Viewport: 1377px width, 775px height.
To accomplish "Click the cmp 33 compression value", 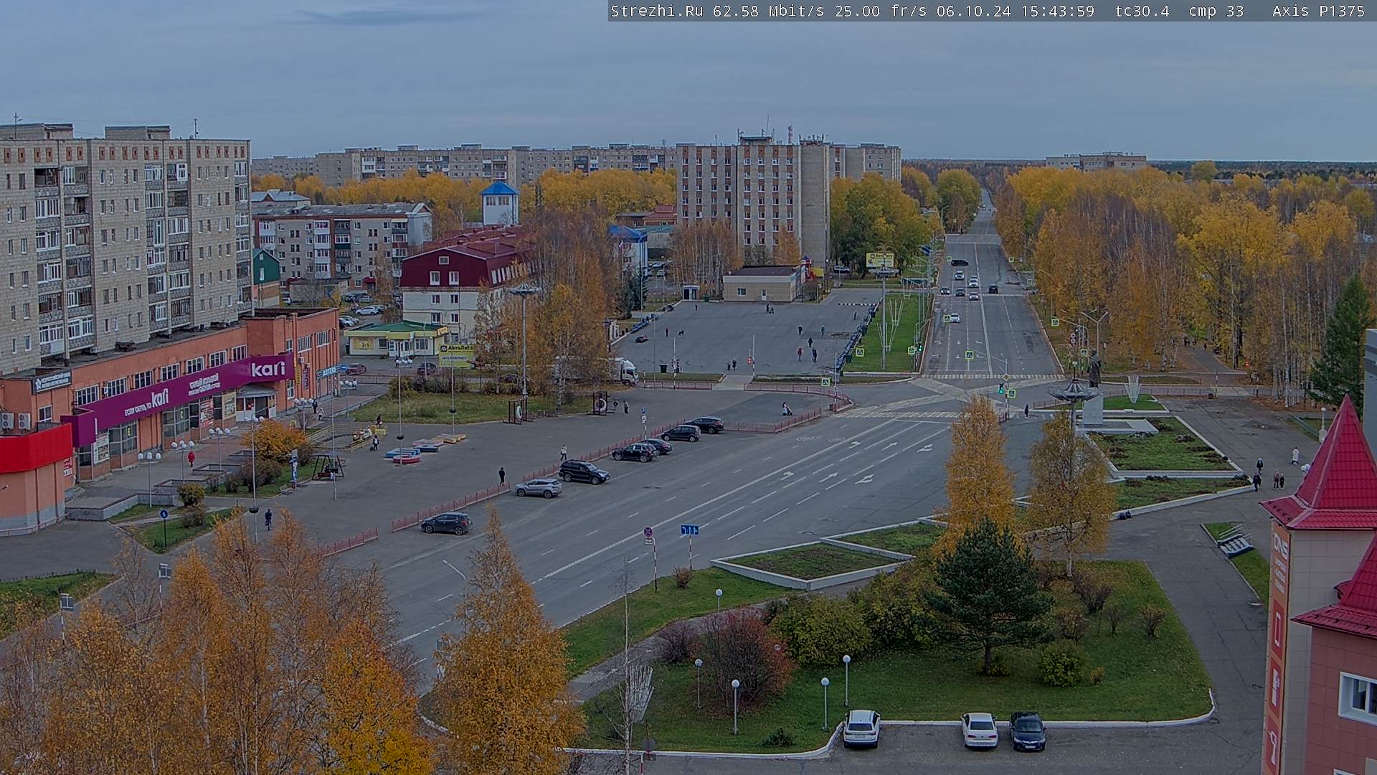I will click(1216, 11).
